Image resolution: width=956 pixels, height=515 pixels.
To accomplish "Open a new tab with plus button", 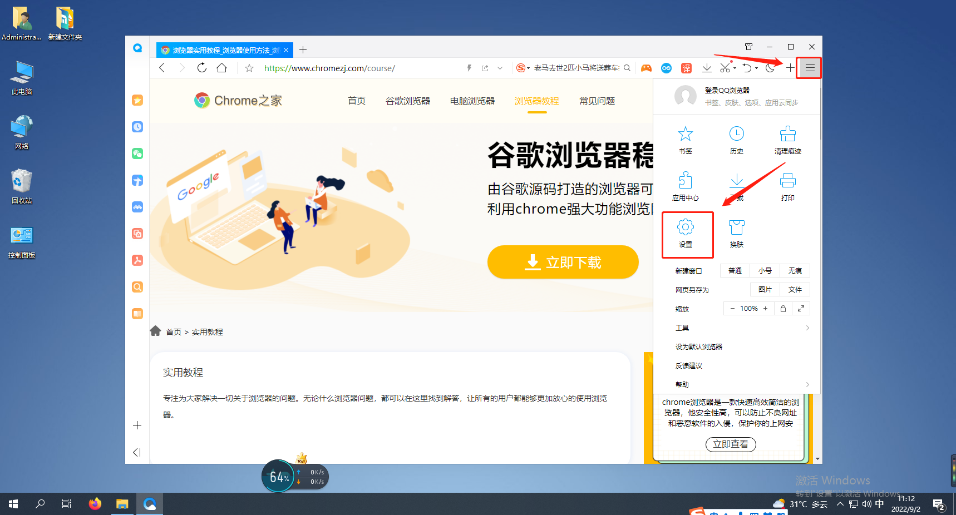I will tap(303, 50).
